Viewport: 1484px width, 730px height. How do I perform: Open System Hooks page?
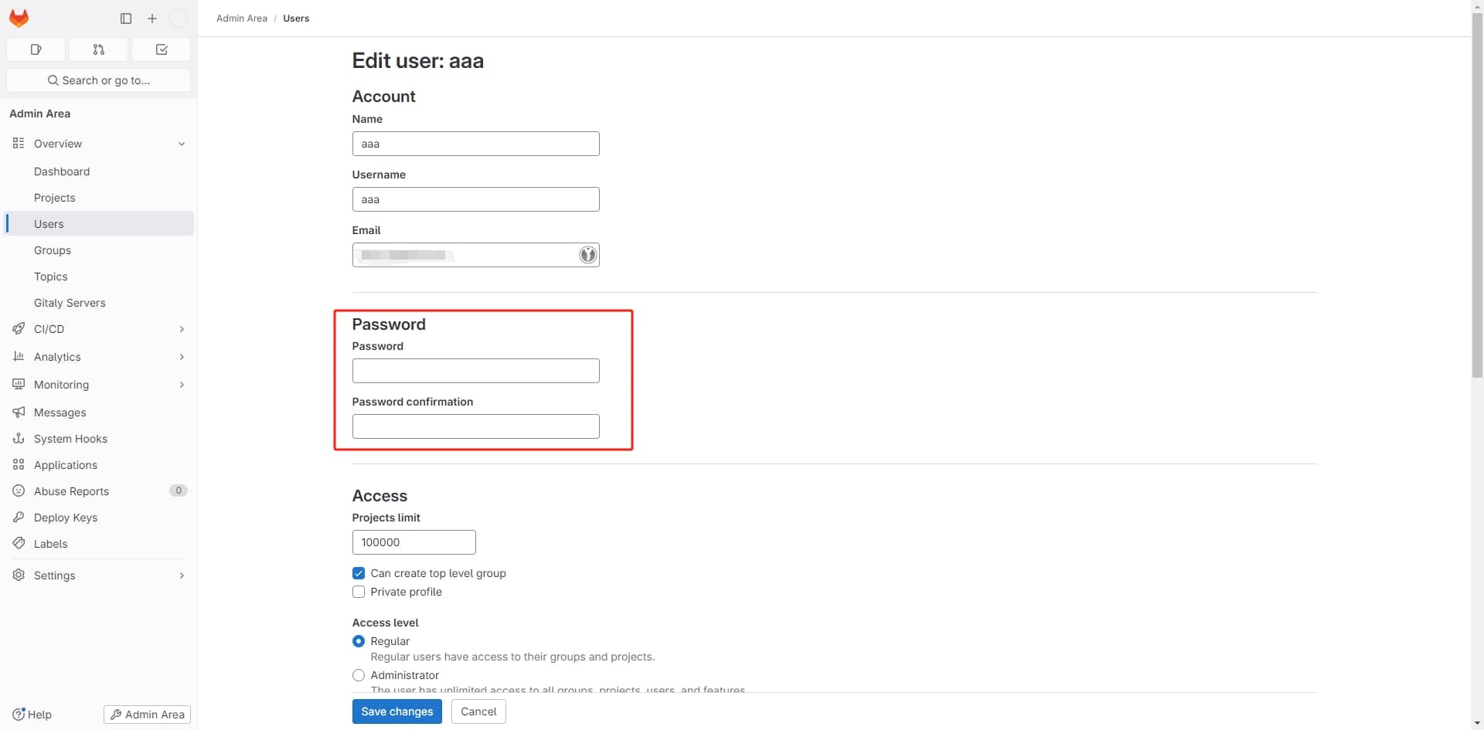(70, 439)
